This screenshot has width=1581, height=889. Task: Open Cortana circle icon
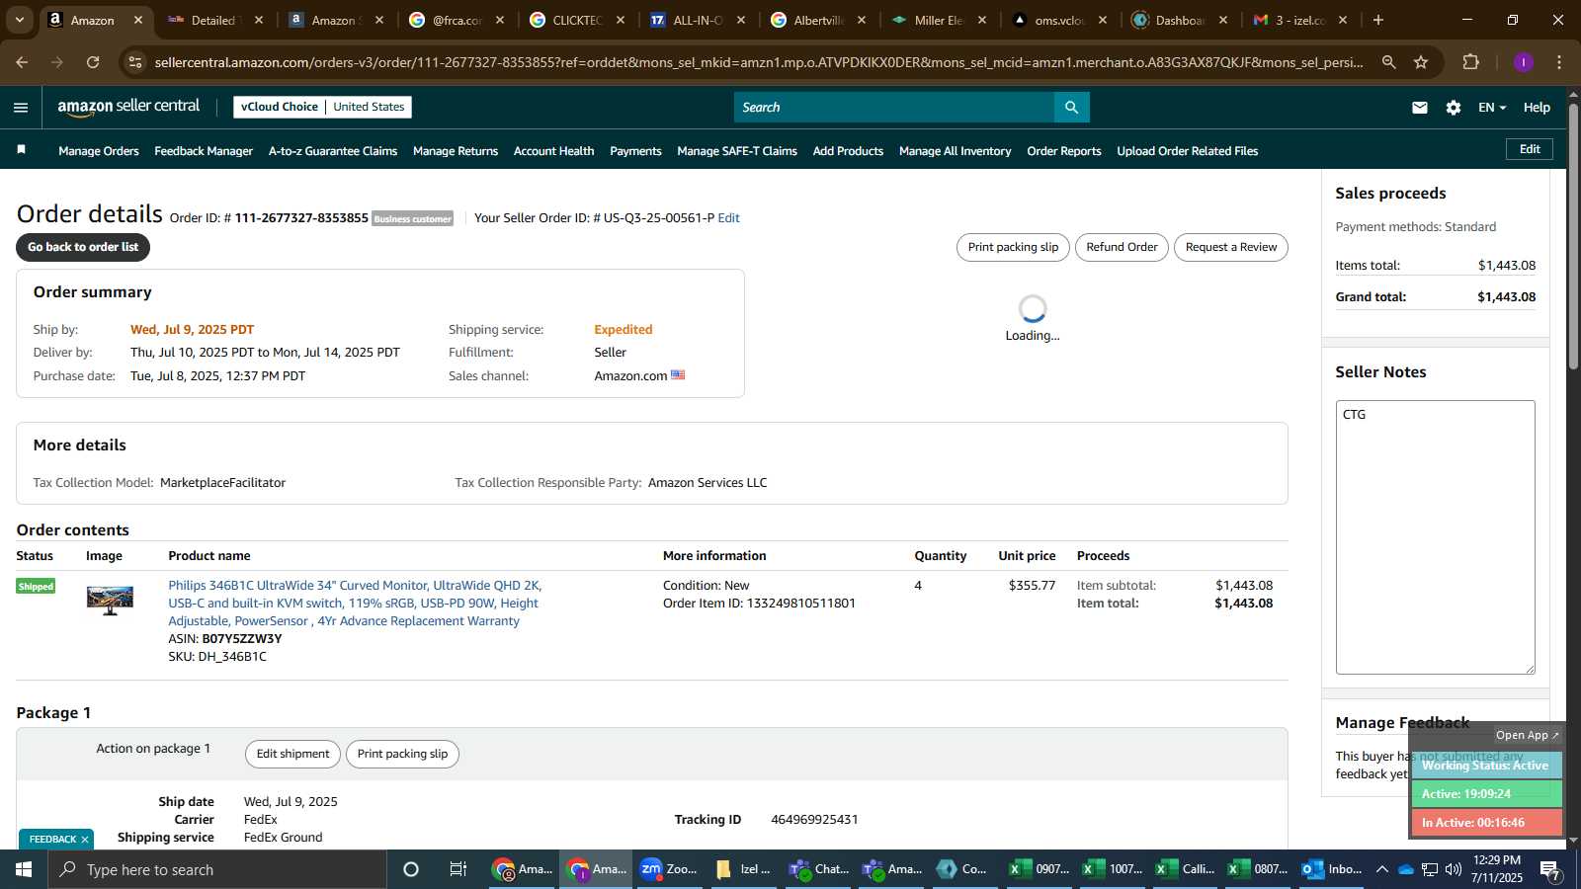coord(411,869)
